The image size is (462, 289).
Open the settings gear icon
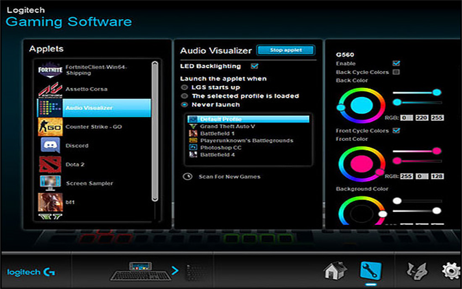(452, 271)
